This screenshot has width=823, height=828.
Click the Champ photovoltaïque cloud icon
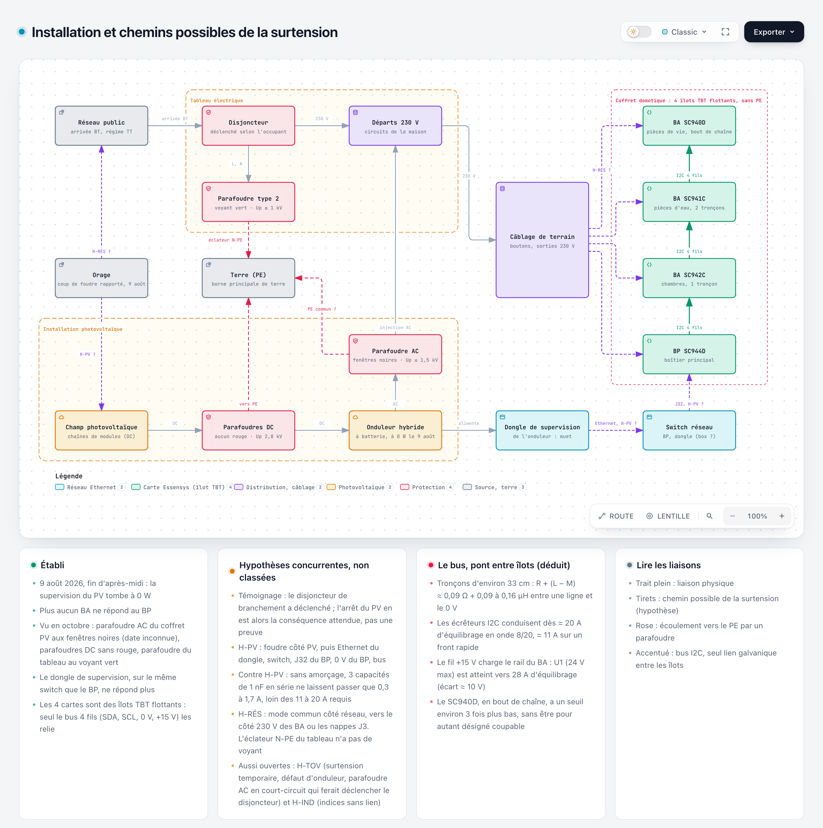click(x=62, y=417)
